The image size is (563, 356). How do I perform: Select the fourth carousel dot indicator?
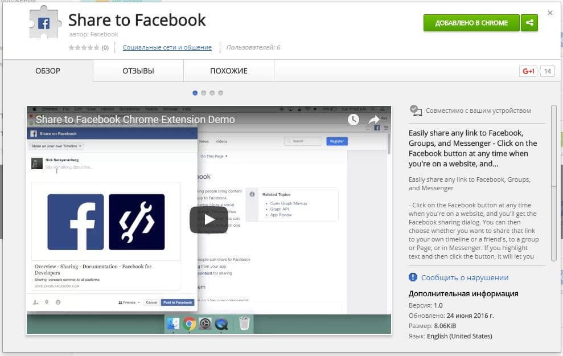point(221,93)
